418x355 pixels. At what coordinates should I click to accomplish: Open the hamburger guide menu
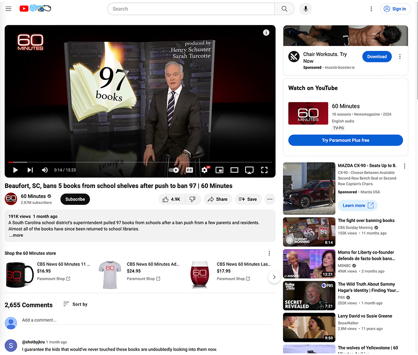click(x=8, y=9)
